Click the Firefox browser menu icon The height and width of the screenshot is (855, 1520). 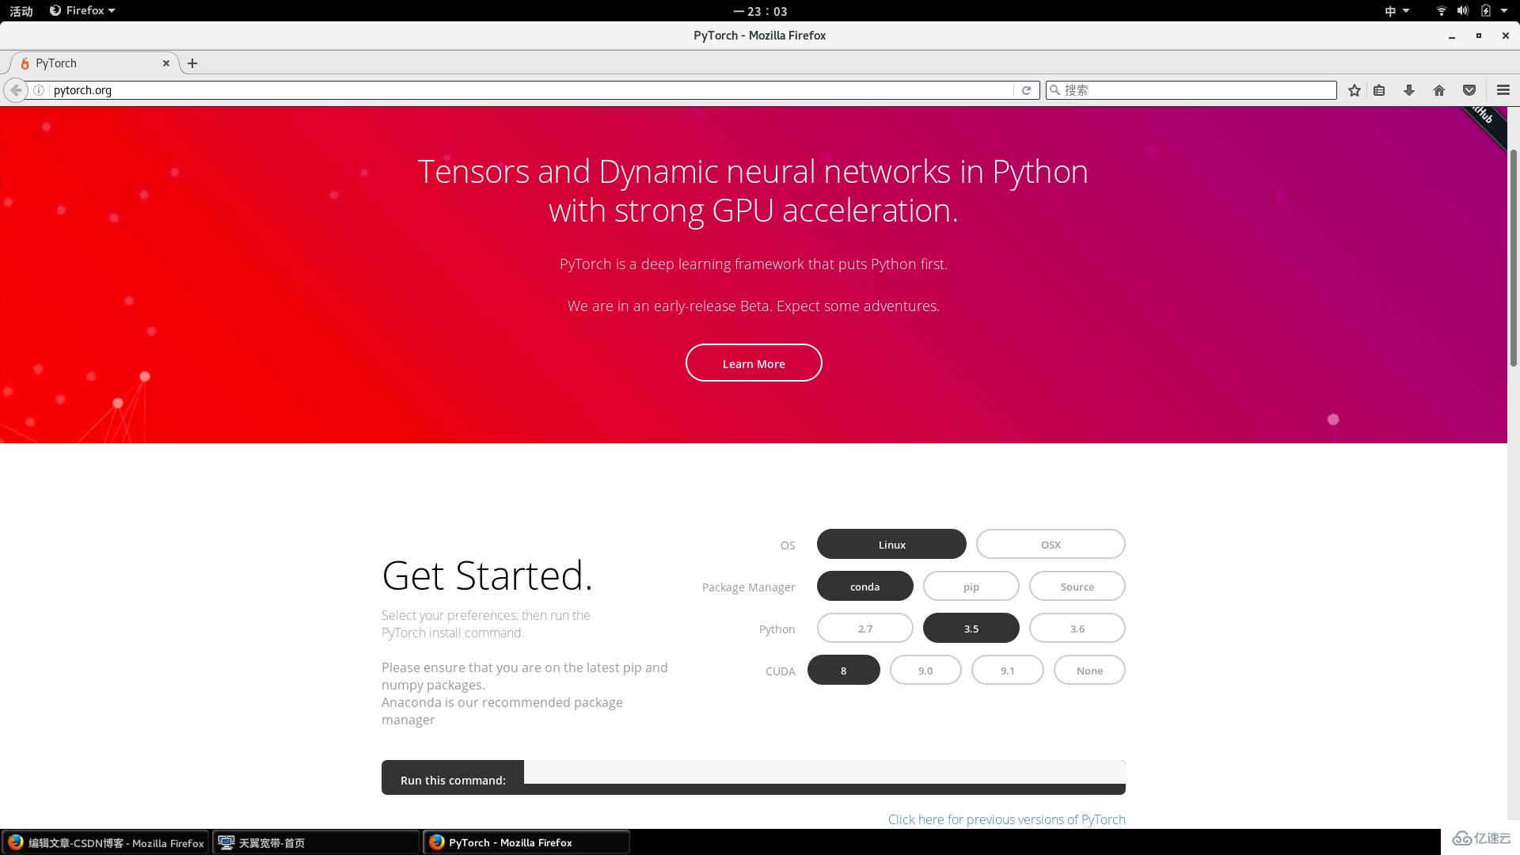tap(1503, 89)
